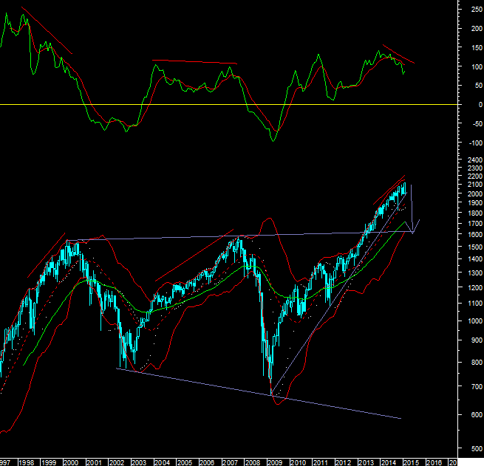484x466 pixels.
Task: Select the 1600 price scale label
Action: [475, 234]
